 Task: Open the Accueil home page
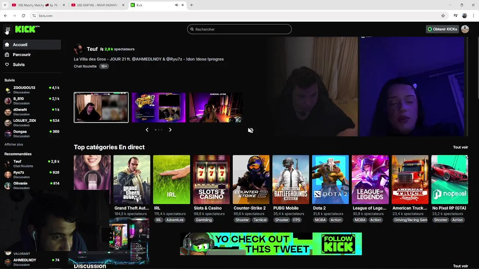32,44
